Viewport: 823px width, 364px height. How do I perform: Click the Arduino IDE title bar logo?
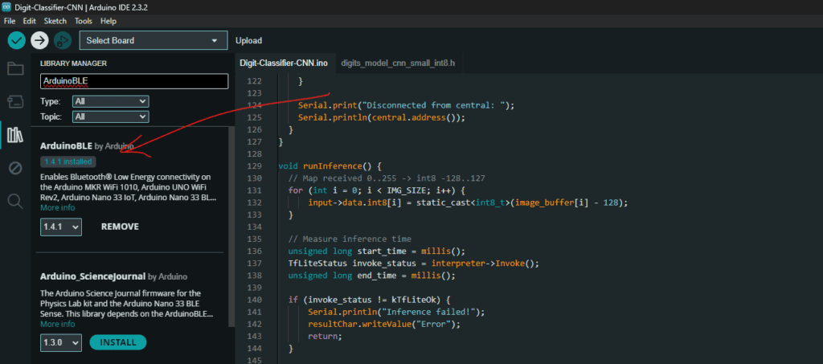pyautogui.click(x=6, y=6)
